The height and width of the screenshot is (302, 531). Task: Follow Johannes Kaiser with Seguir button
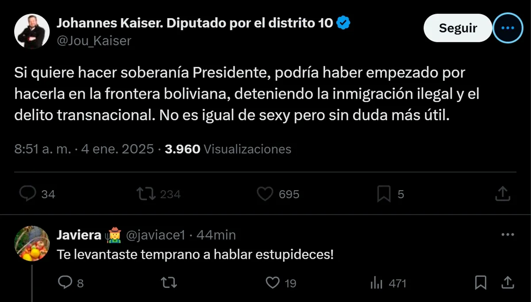[x=458, y=28]
